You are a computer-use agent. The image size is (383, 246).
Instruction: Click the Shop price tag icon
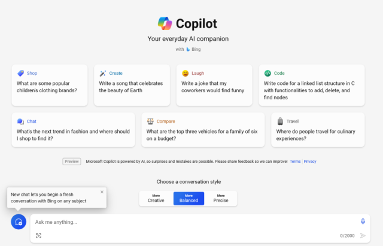[x=20, y=73]
